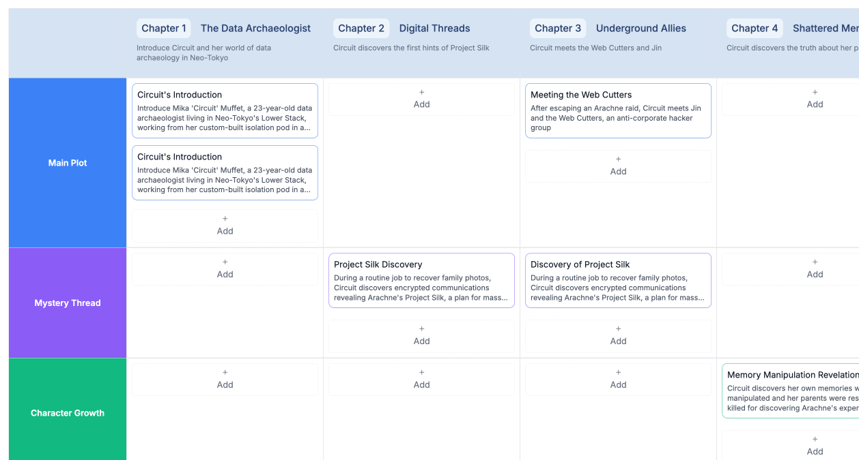Select the Chapter 1 badge
The width and height of the screenshot is (859, 460).
[x=164, y=29]
